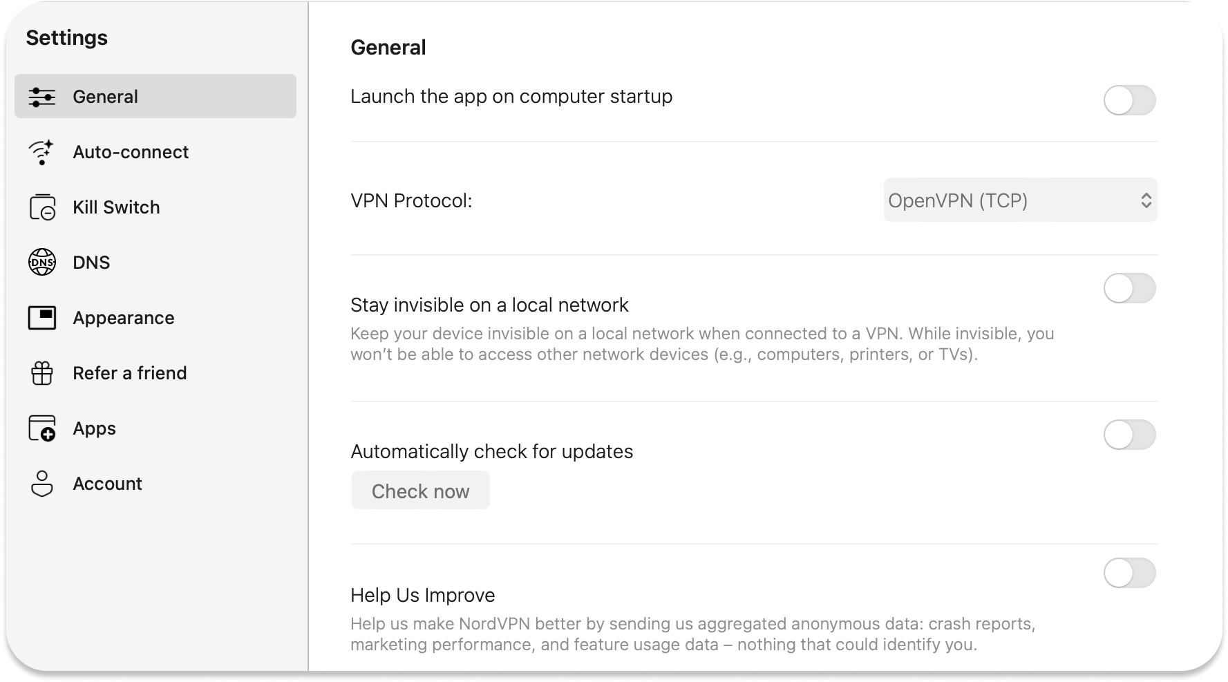
Task: Click the DNS globe icon
Action: pyautogui.click(x=42, y=263)
